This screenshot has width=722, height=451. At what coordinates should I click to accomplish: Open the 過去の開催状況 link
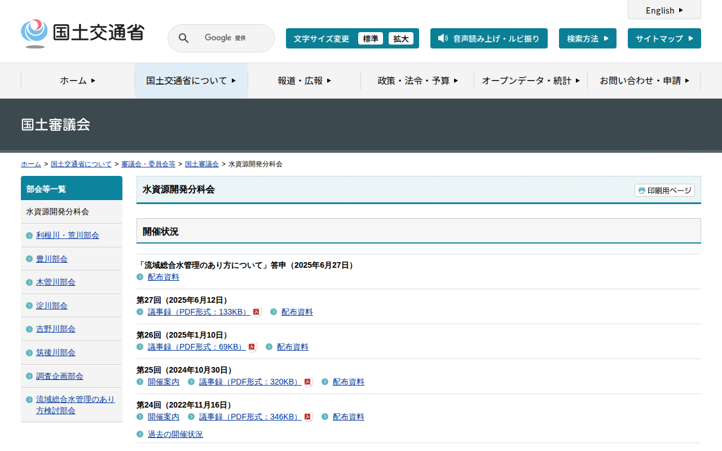175,434
